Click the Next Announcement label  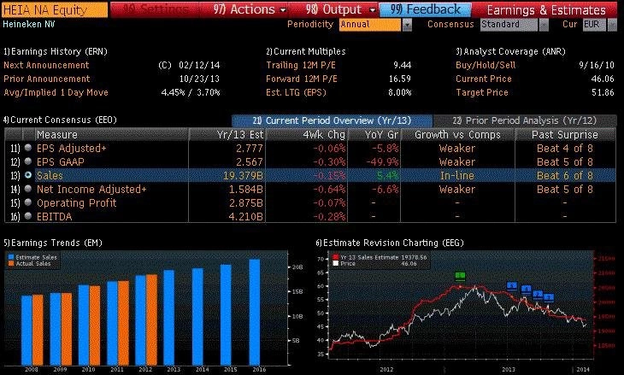[x=46, y=65]
